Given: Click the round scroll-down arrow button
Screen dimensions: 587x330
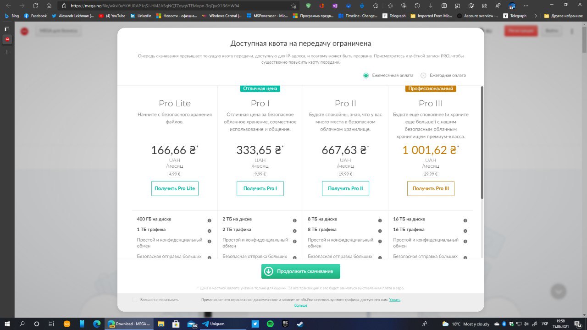Looking at the screenshot, I should tap(559, 291).
